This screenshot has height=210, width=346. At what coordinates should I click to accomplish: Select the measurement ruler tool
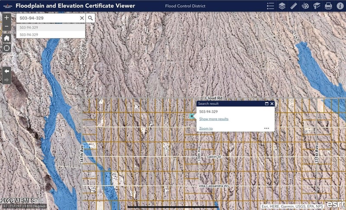[x=294, y=6]
